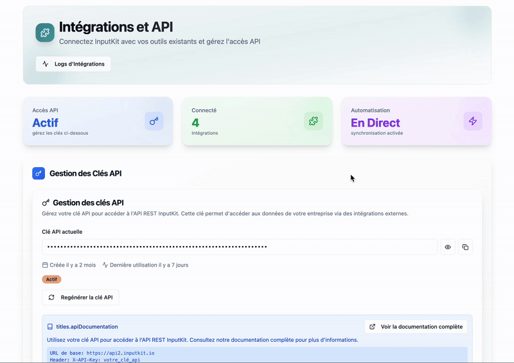Click the book icon beside titles.apiDocumentation
The height and width of the screenshot is (363, 514).
50,326
